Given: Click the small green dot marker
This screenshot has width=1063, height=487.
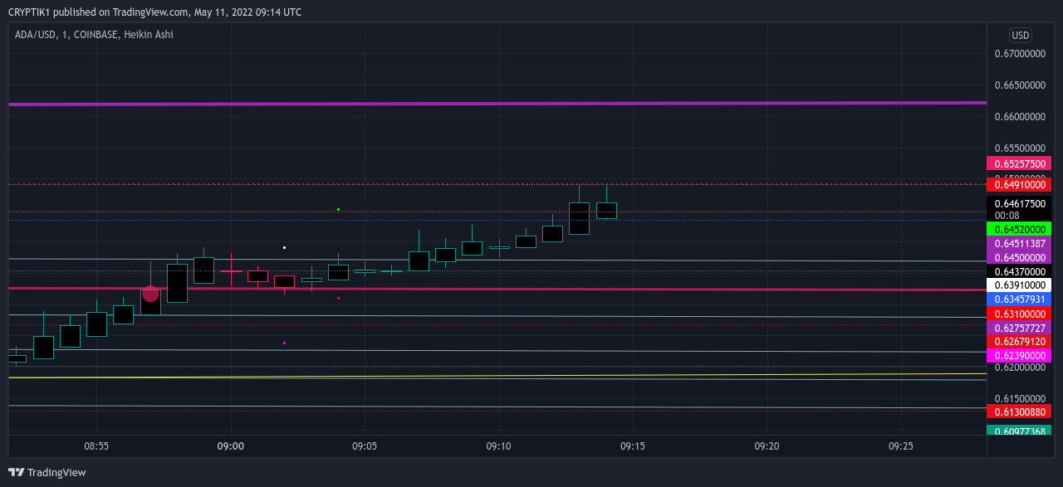Looking at the screenshot, I should [x=338, y=209].
